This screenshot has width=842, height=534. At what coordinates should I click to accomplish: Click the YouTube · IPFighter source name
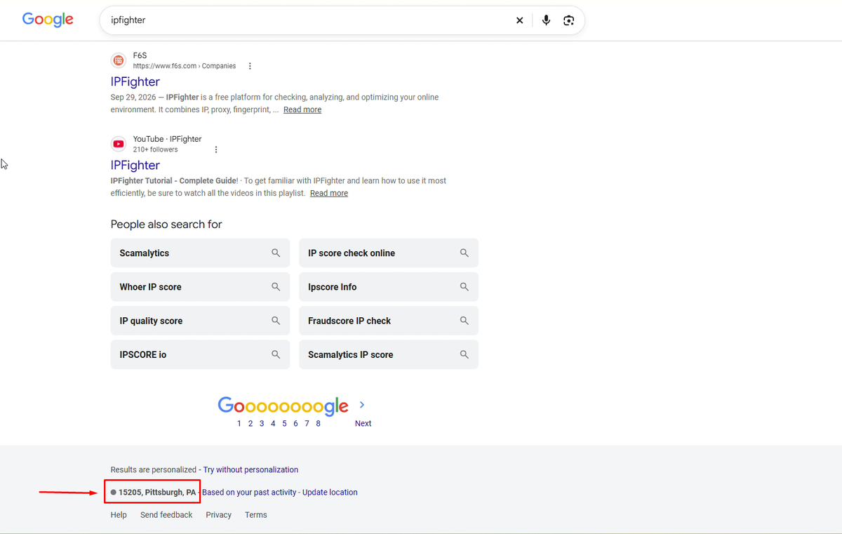(167, 139)
